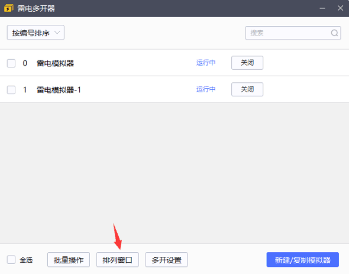The width and height of the screenshot is (349, 274).
Task: Click 运行中 status of 雷电模拟器
Action: pyautogui.click(x=206, y=63)
